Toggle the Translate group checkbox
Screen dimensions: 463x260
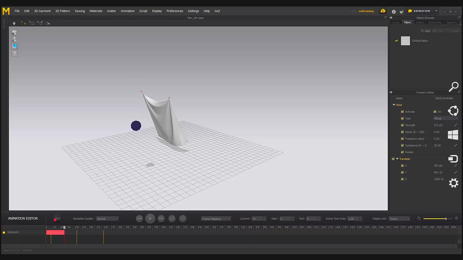pyautogui.click(x=393, y=159)
